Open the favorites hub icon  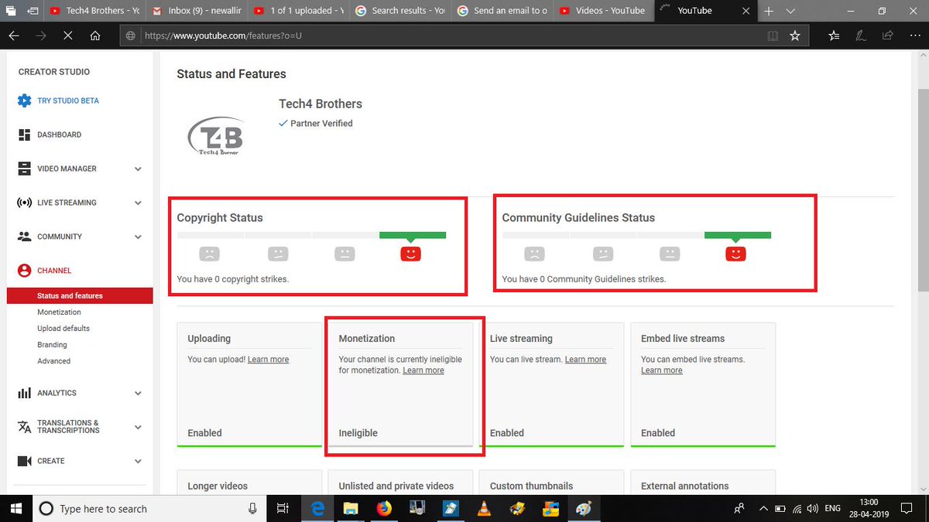(834, 36)
